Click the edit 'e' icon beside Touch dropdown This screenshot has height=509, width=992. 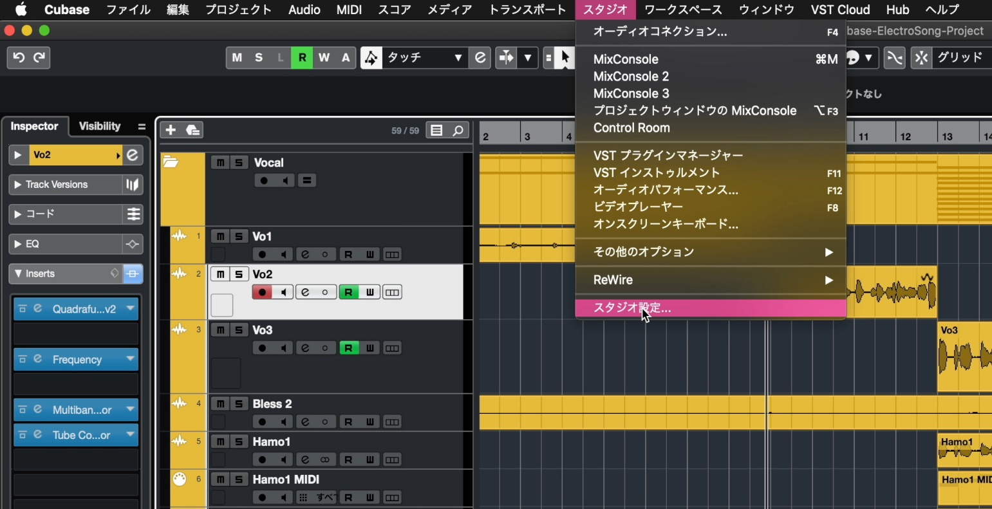480,58
